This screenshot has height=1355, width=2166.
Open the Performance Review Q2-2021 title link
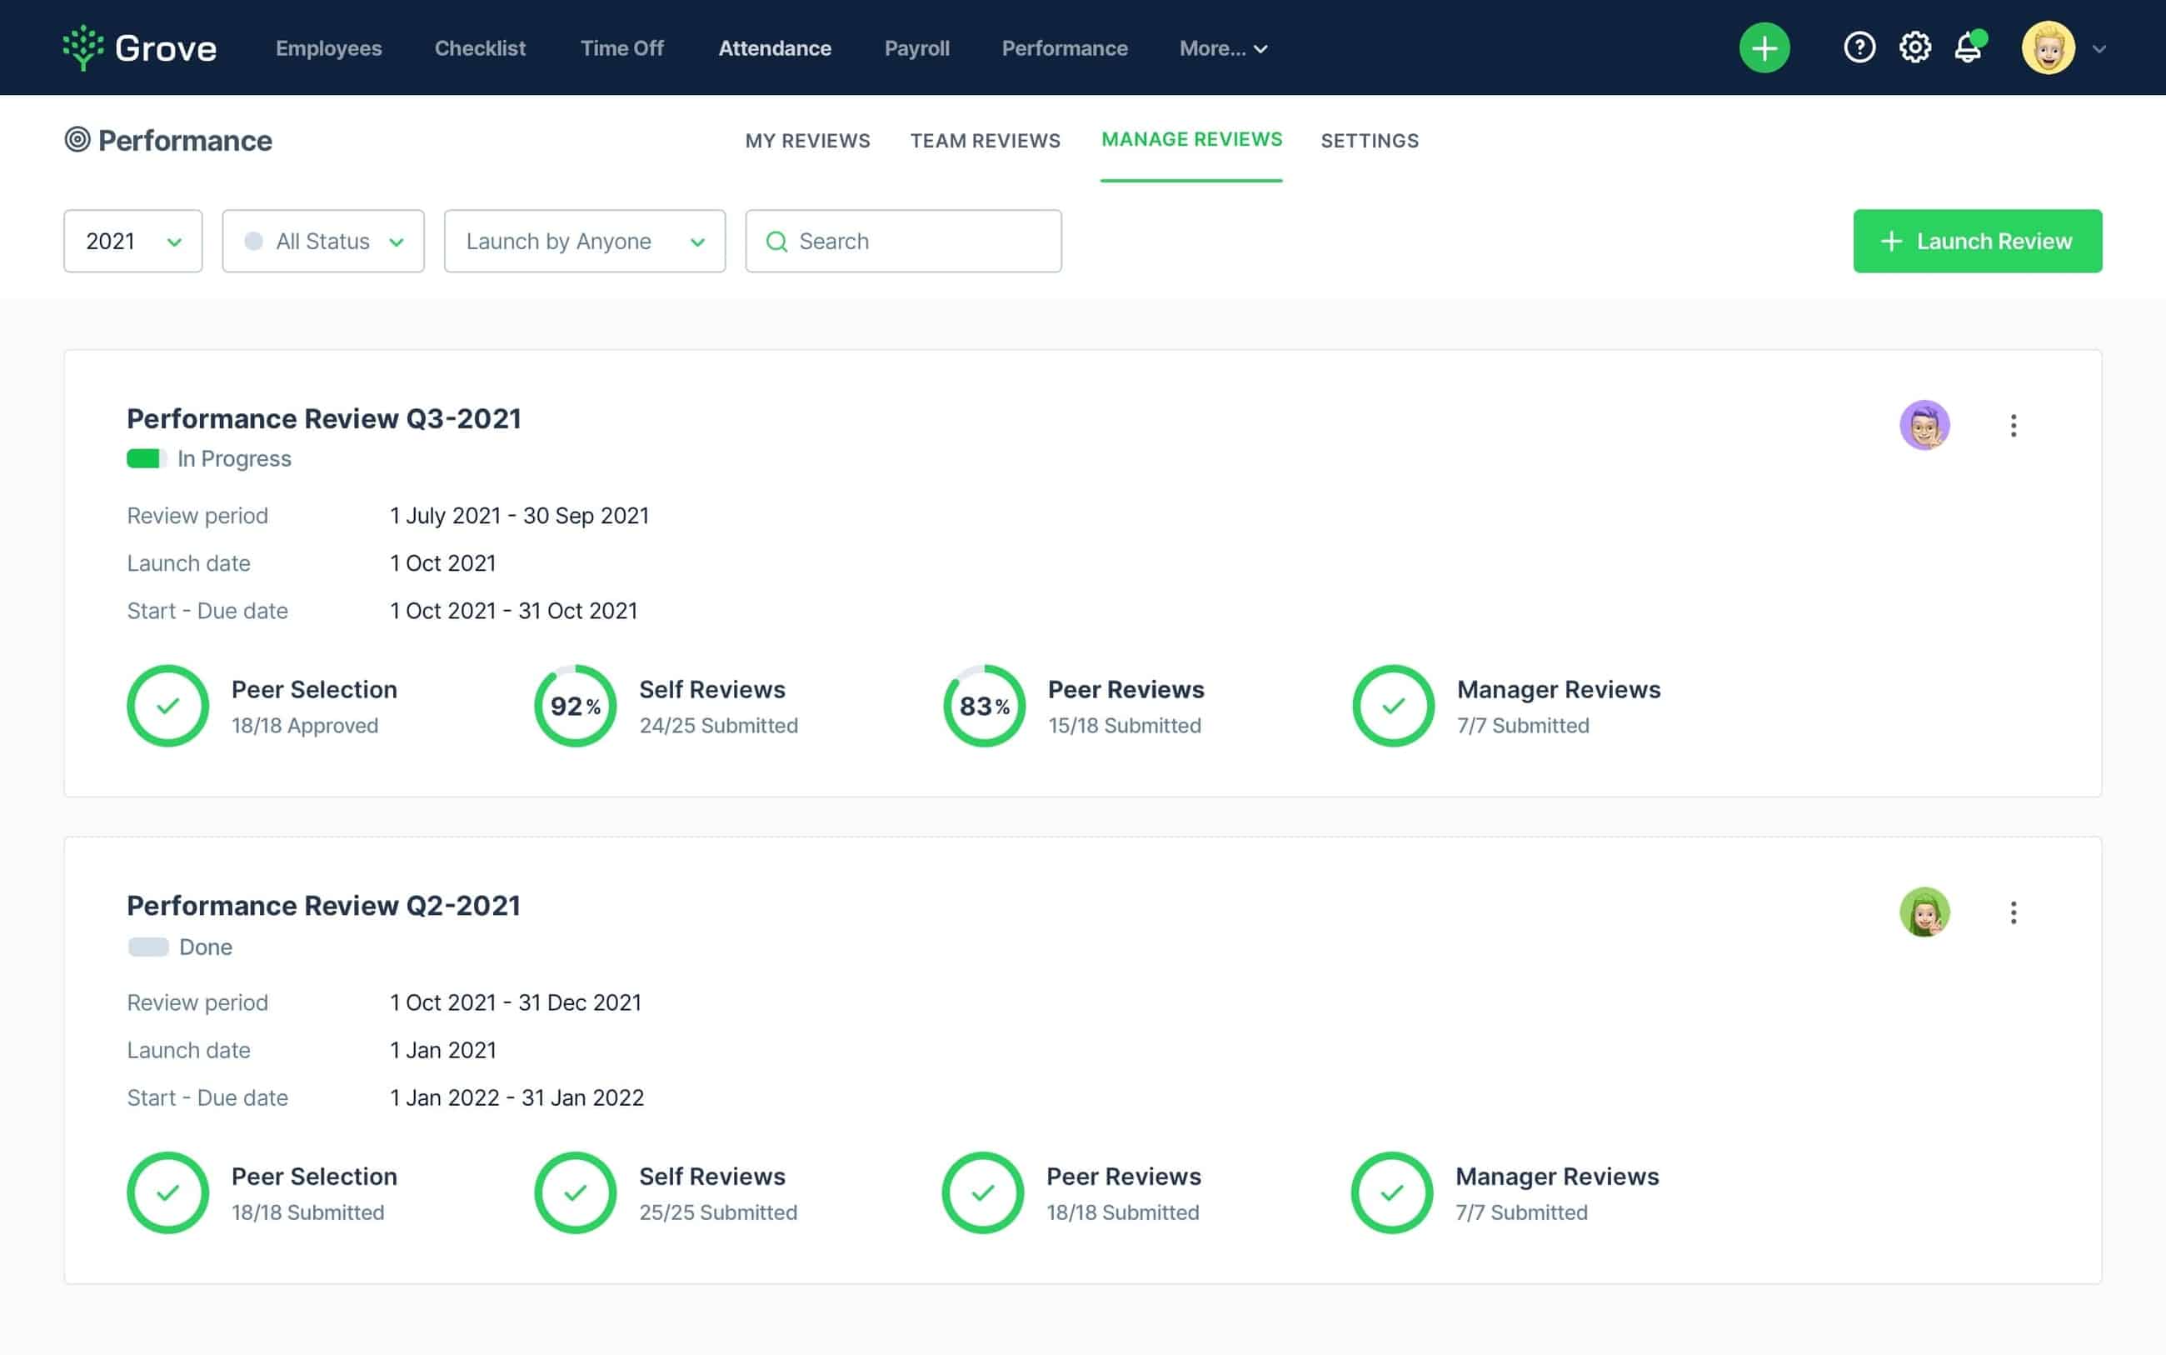(x=323, y=905)
